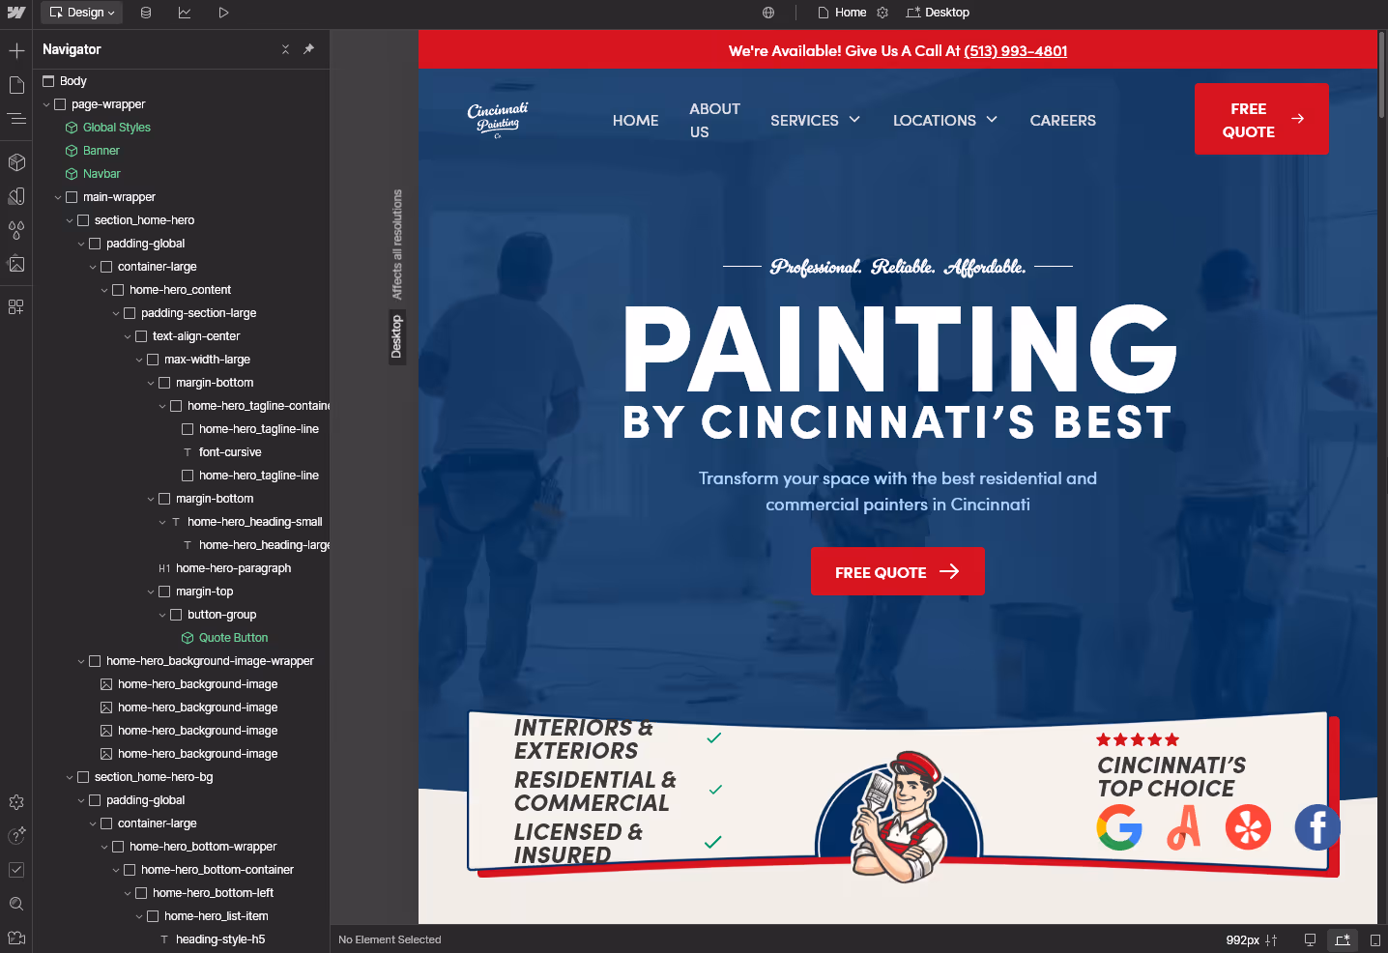Screen dimensions: 1388x953
Task: Open the Localization globe icon
Action: (766, 13)
